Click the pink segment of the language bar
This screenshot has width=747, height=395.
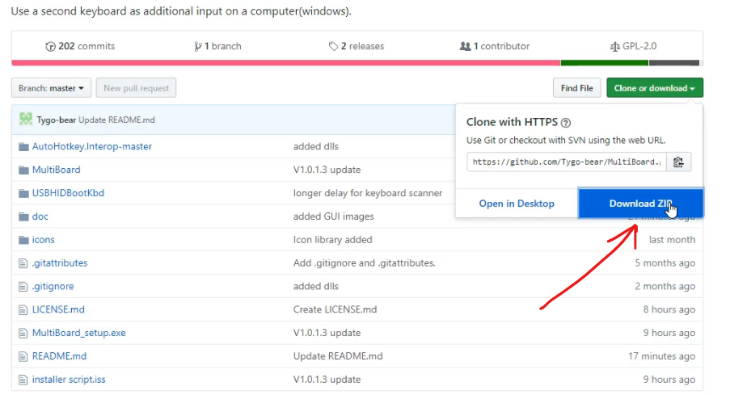[286, 63]
